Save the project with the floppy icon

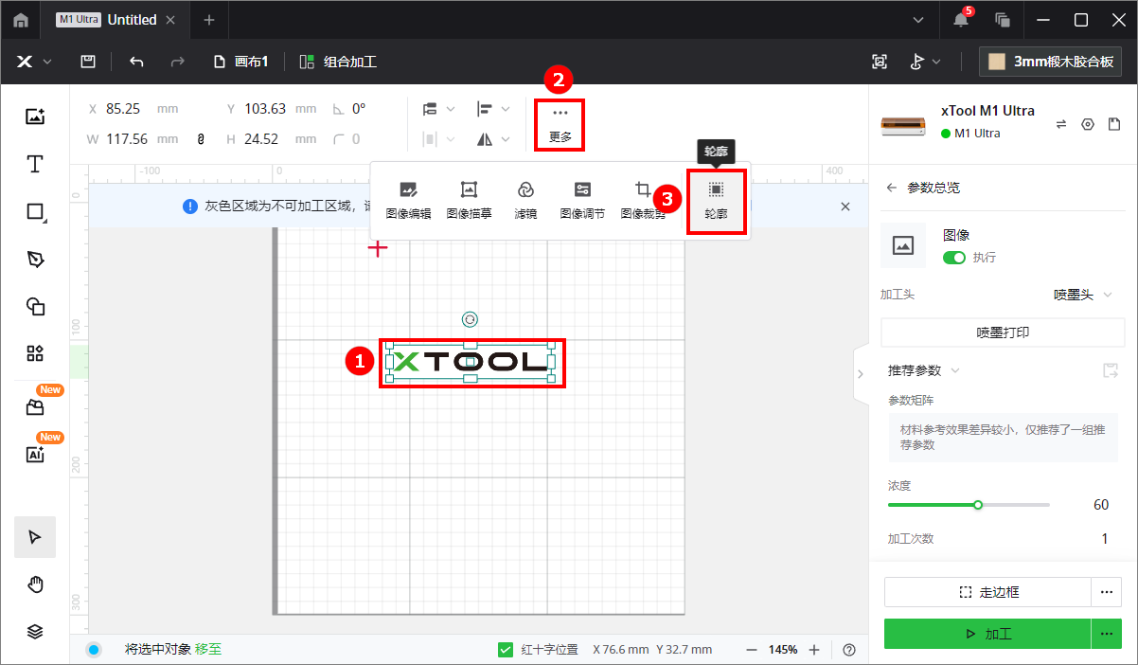pos(88,62)
